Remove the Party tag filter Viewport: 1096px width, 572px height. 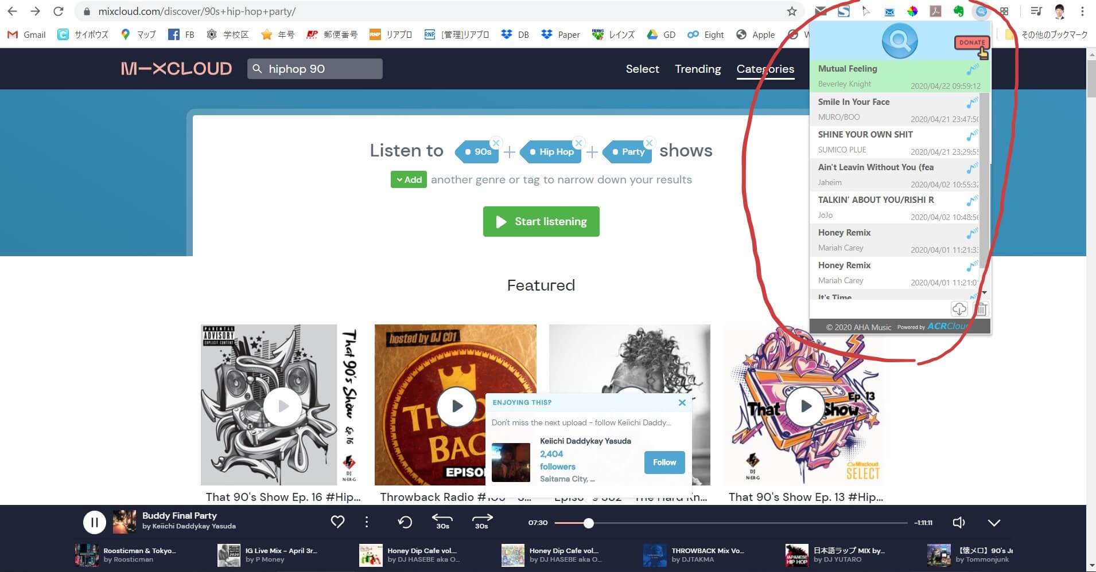(649, 143)
